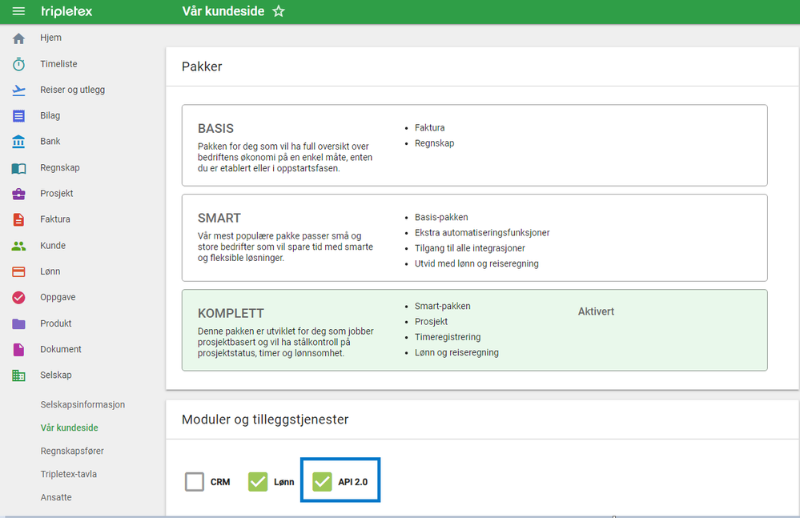
Task: Click the Reiser og utlegg airplane icon
Action: 19,90
